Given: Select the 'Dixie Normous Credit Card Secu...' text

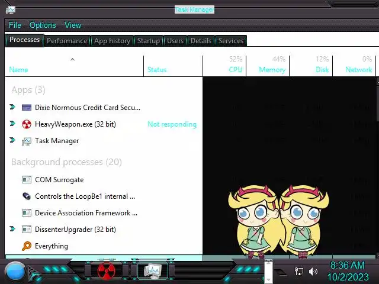Looking at the screenshot, I should 88,108.
